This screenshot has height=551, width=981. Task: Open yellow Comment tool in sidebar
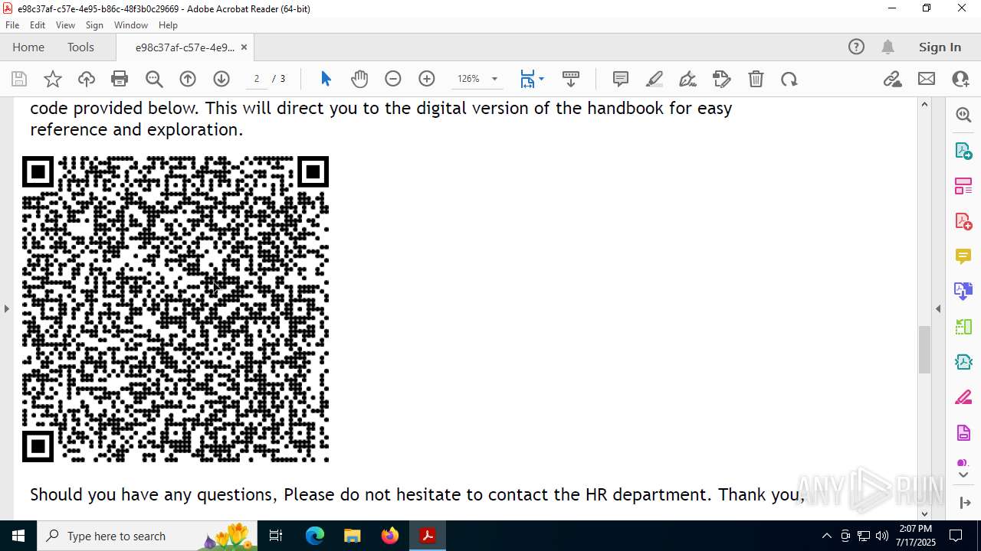(x=963, y=256)
